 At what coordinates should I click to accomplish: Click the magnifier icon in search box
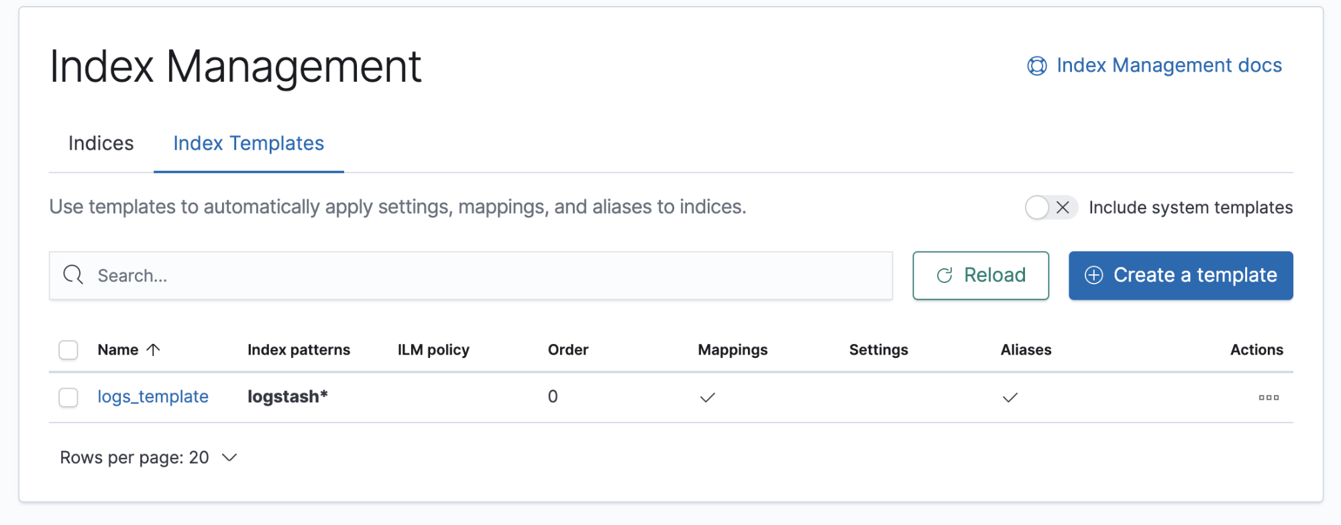[x=72, y=275]
